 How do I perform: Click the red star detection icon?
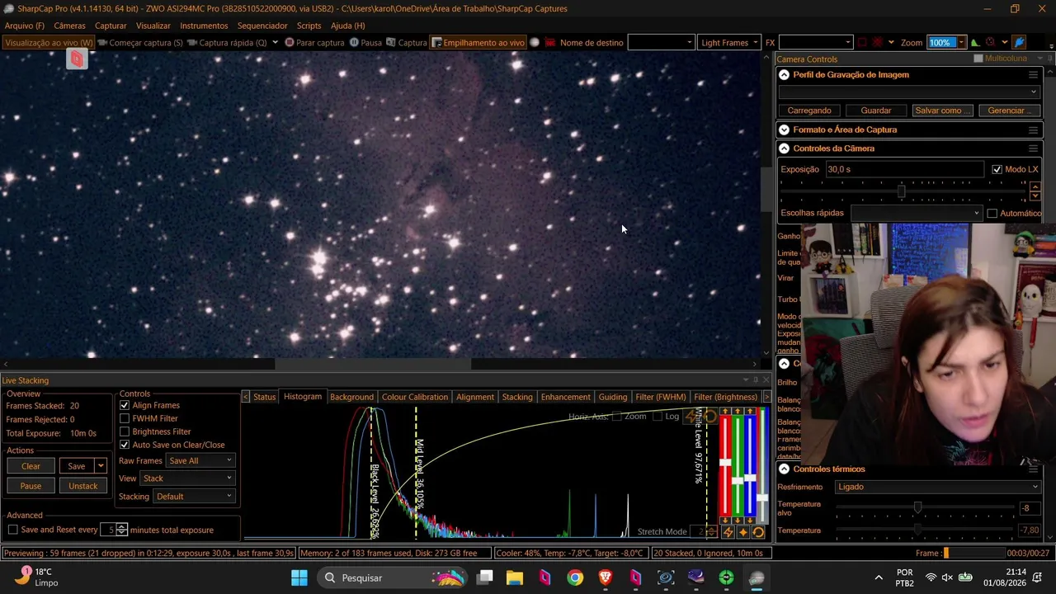[x=878, y=42]
